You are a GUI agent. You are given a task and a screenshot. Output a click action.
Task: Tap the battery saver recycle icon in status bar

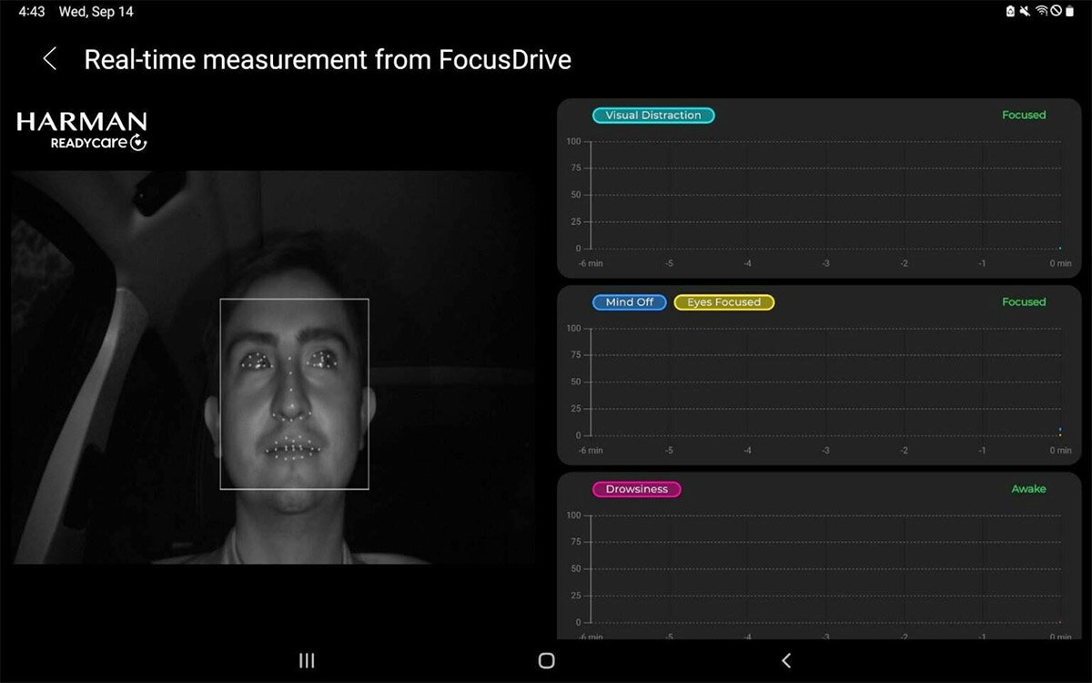[1010, 11]
